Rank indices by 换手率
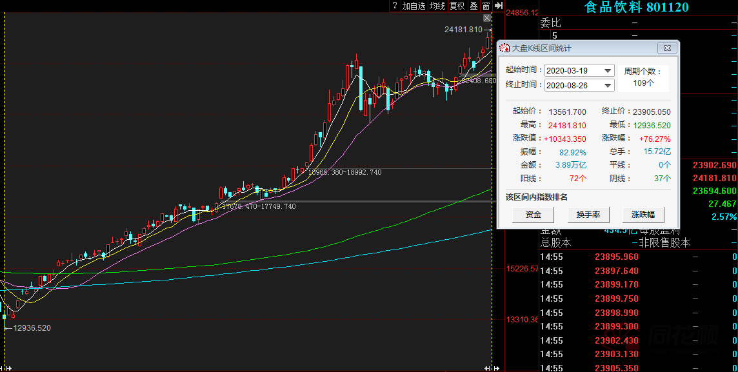 tap(588, 215)
